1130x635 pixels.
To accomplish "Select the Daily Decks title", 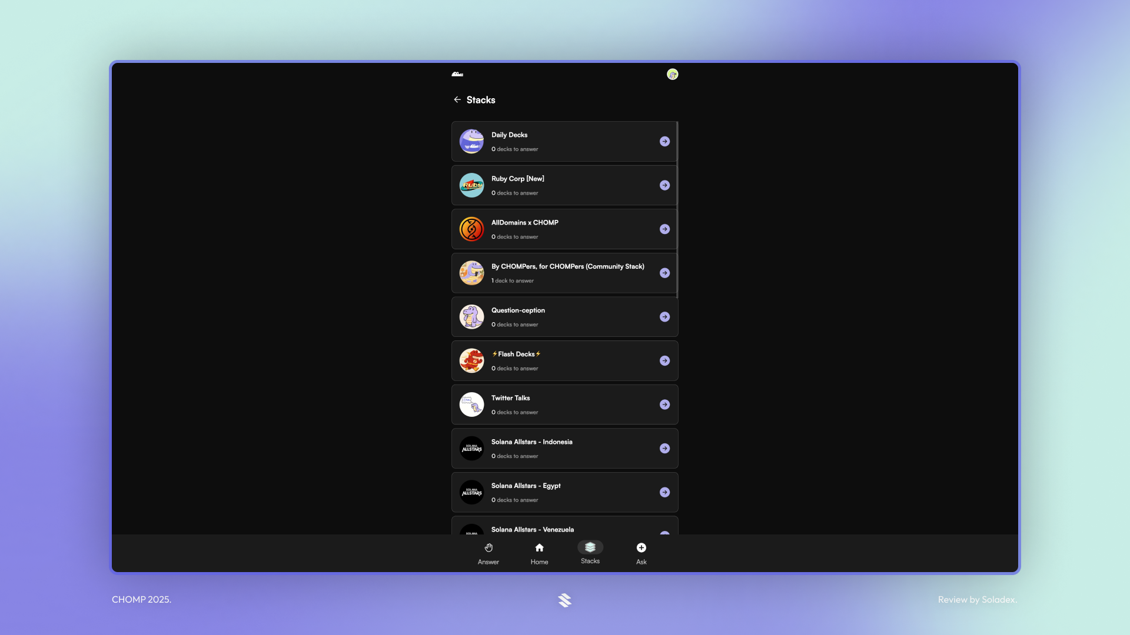I will 509,135.
